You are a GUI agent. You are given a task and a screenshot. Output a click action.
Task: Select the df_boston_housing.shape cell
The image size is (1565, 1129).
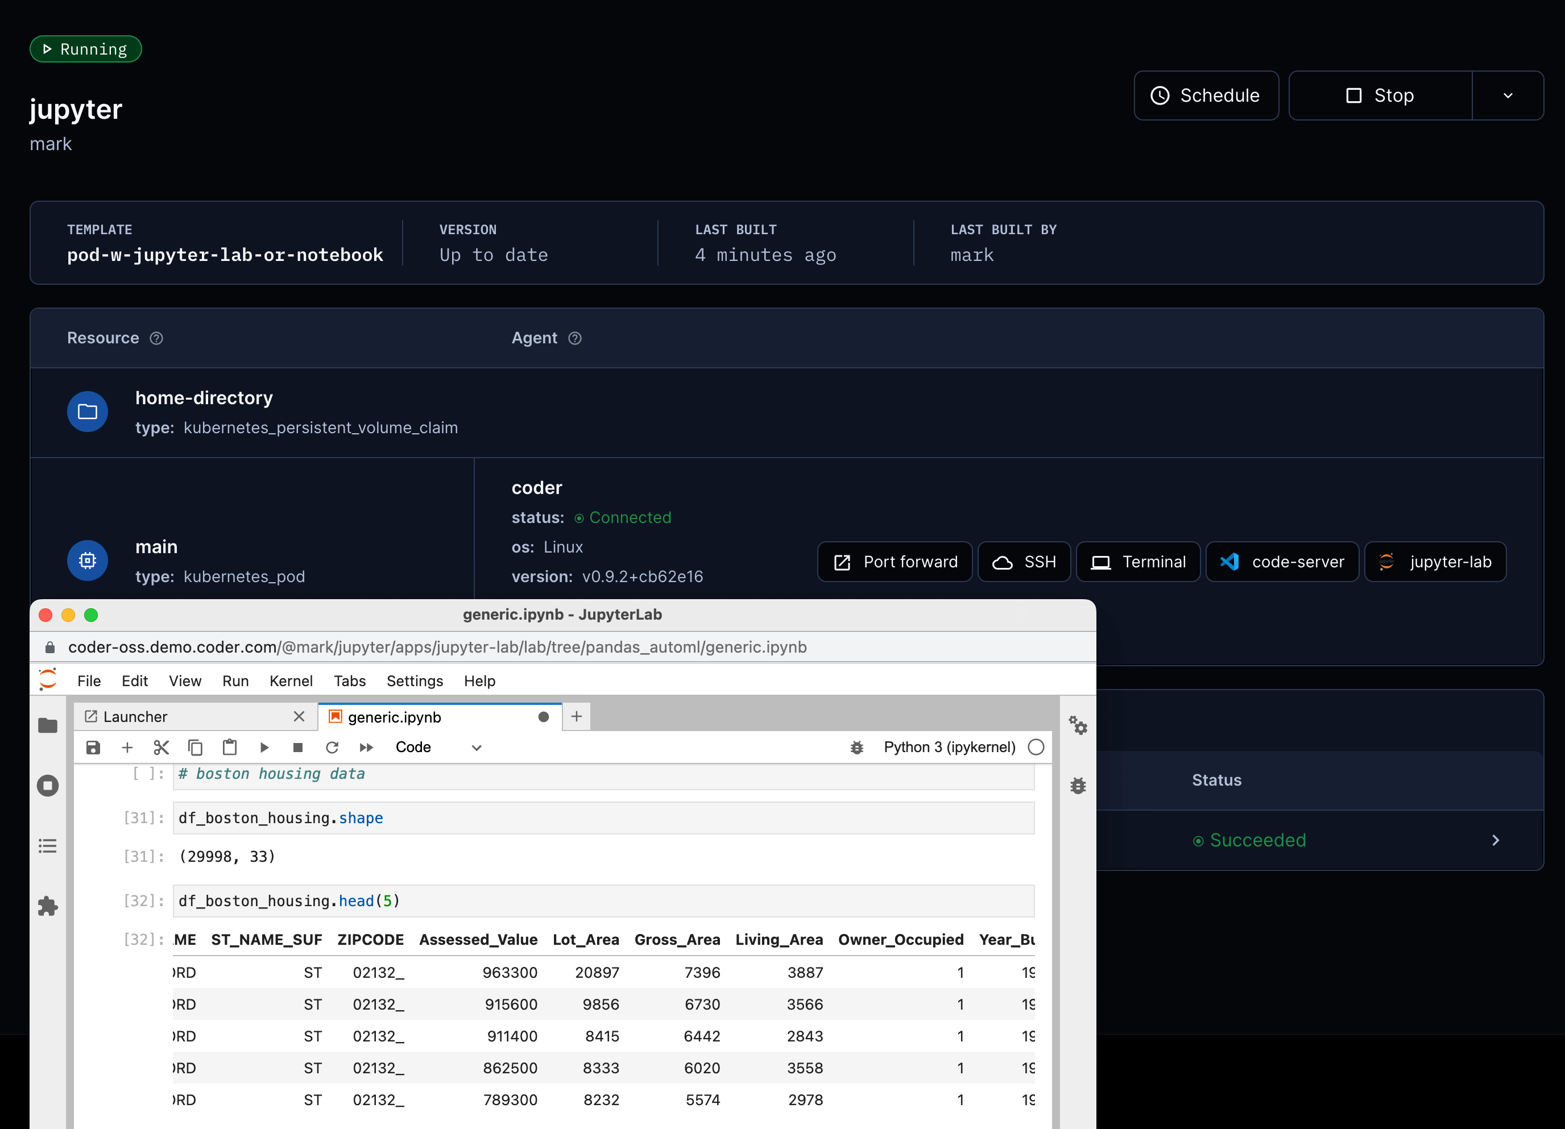pos(603,819)
